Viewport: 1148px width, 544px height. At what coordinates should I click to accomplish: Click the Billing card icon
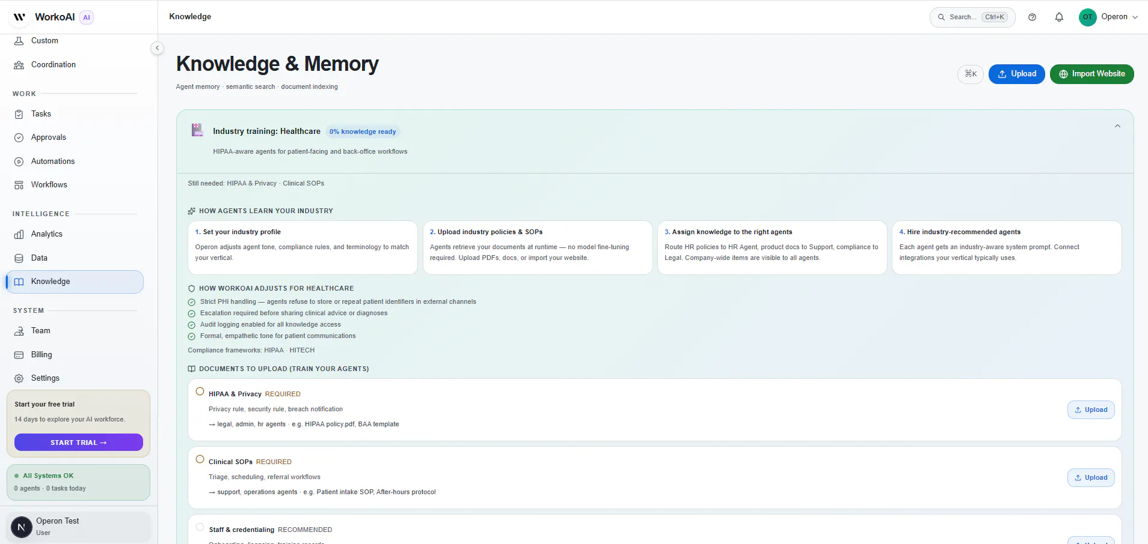(19, 355)
